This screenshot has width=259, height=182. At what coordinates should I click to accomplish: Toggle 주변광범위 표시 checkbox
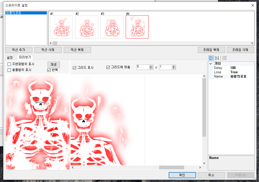tap(9, 64)
